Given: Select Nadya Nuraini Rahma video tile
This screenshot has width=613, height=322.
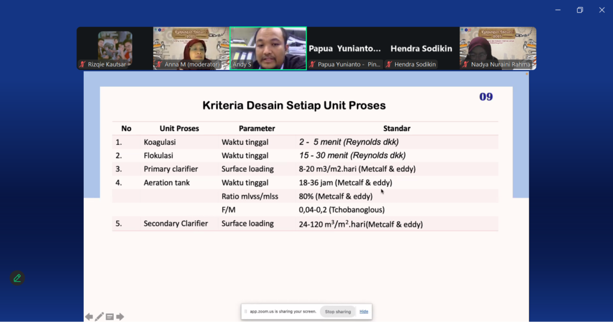Looking at the screenshot, I should coord(498,48).
